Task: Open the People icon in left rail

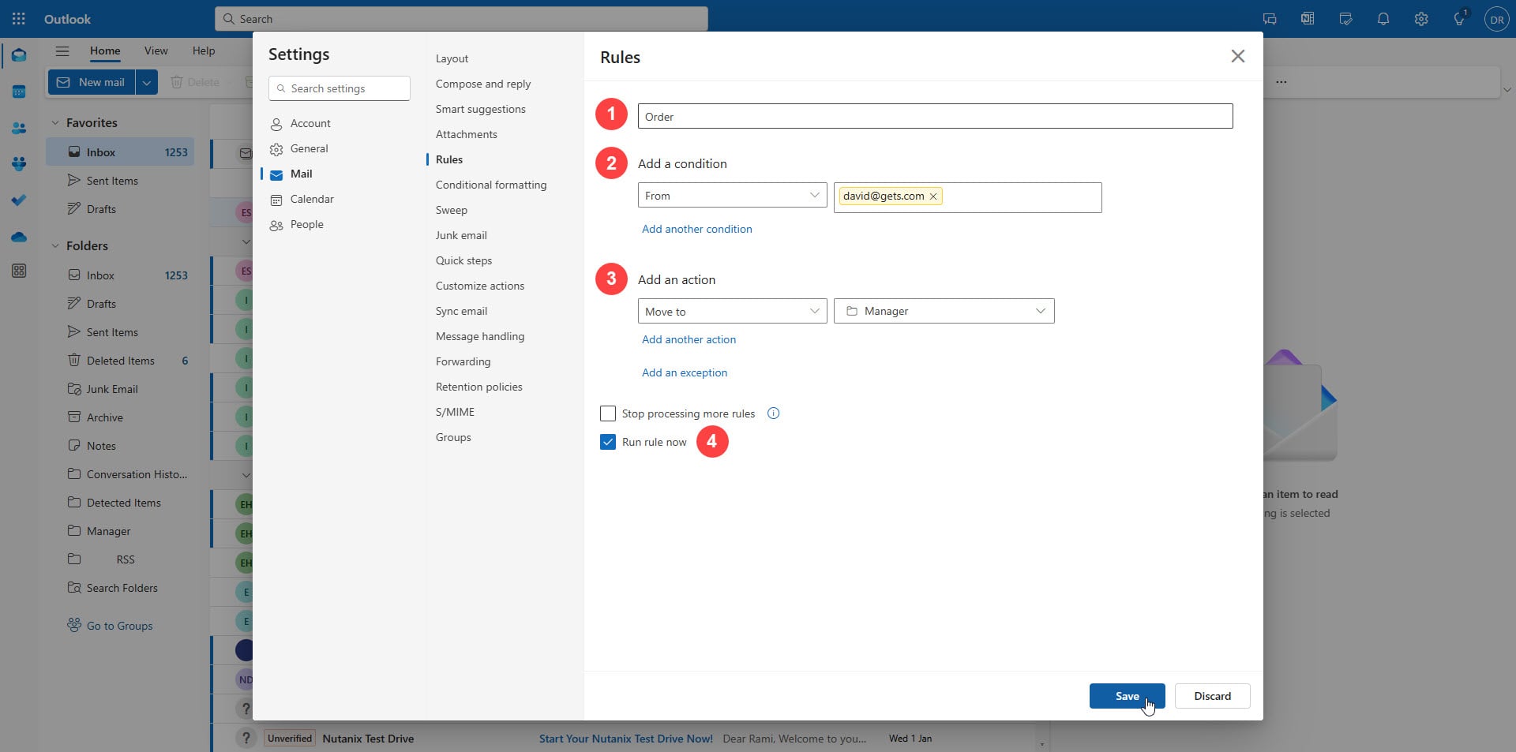Action: (x=19, y=128)
